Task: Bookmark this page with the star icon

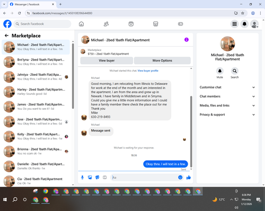Action: pos(243,13)
